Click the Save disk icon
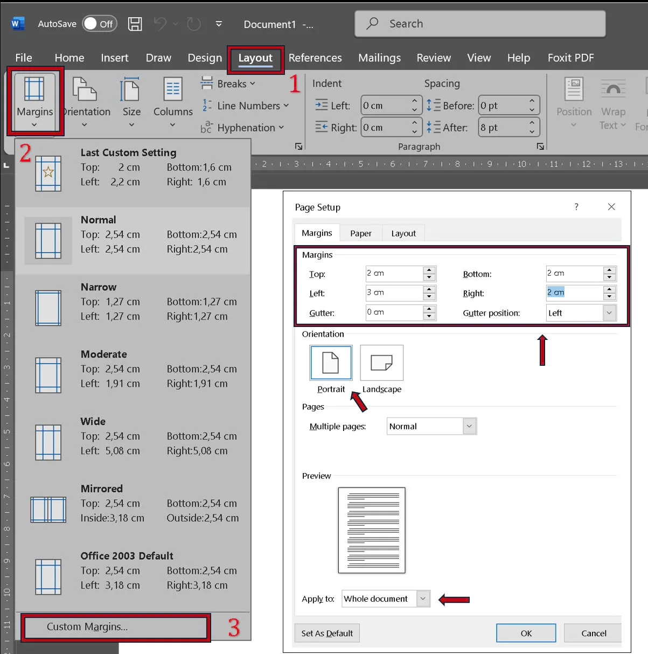Viewport: 648px width, 654px height. pyautogui.click(x=135, y=24)
